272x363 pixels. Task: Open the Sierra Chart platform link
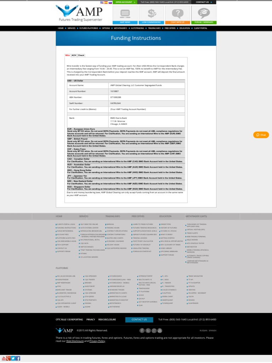(167, 297)
